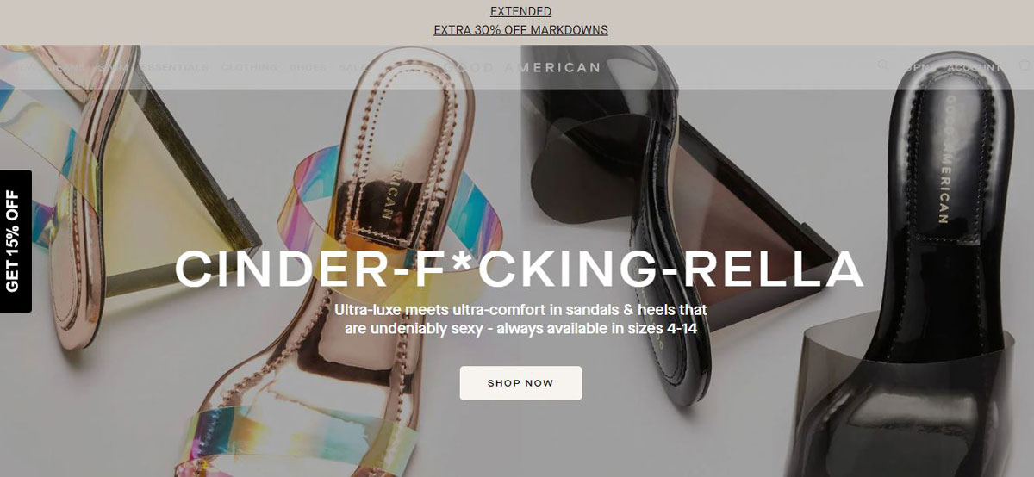Open the GET 15% OFF side tab

tap(16, 241)
